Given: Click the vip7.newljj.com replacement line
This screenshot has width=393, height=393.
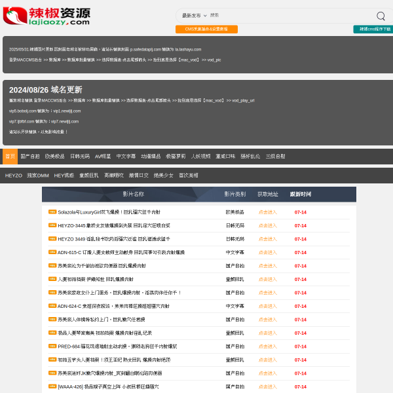Looking at the screenshot, I should pyautogui.click(x=44, y=122).
